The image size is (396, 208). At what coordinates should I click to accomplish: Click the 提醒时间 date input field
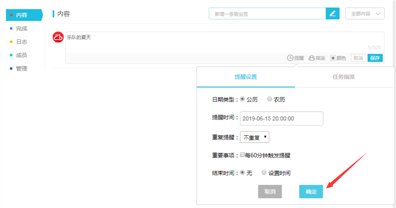click(282, 118)
